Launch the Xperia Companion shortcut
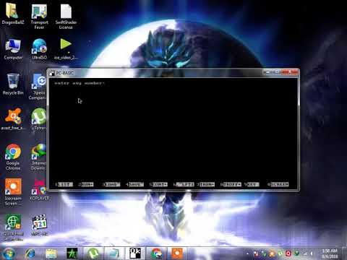 pyautogui.click(x=38, y=87)
